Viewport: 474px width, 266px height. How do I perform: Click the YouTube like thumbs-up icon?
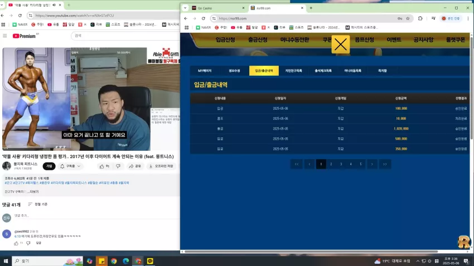[x=102, y=166]
